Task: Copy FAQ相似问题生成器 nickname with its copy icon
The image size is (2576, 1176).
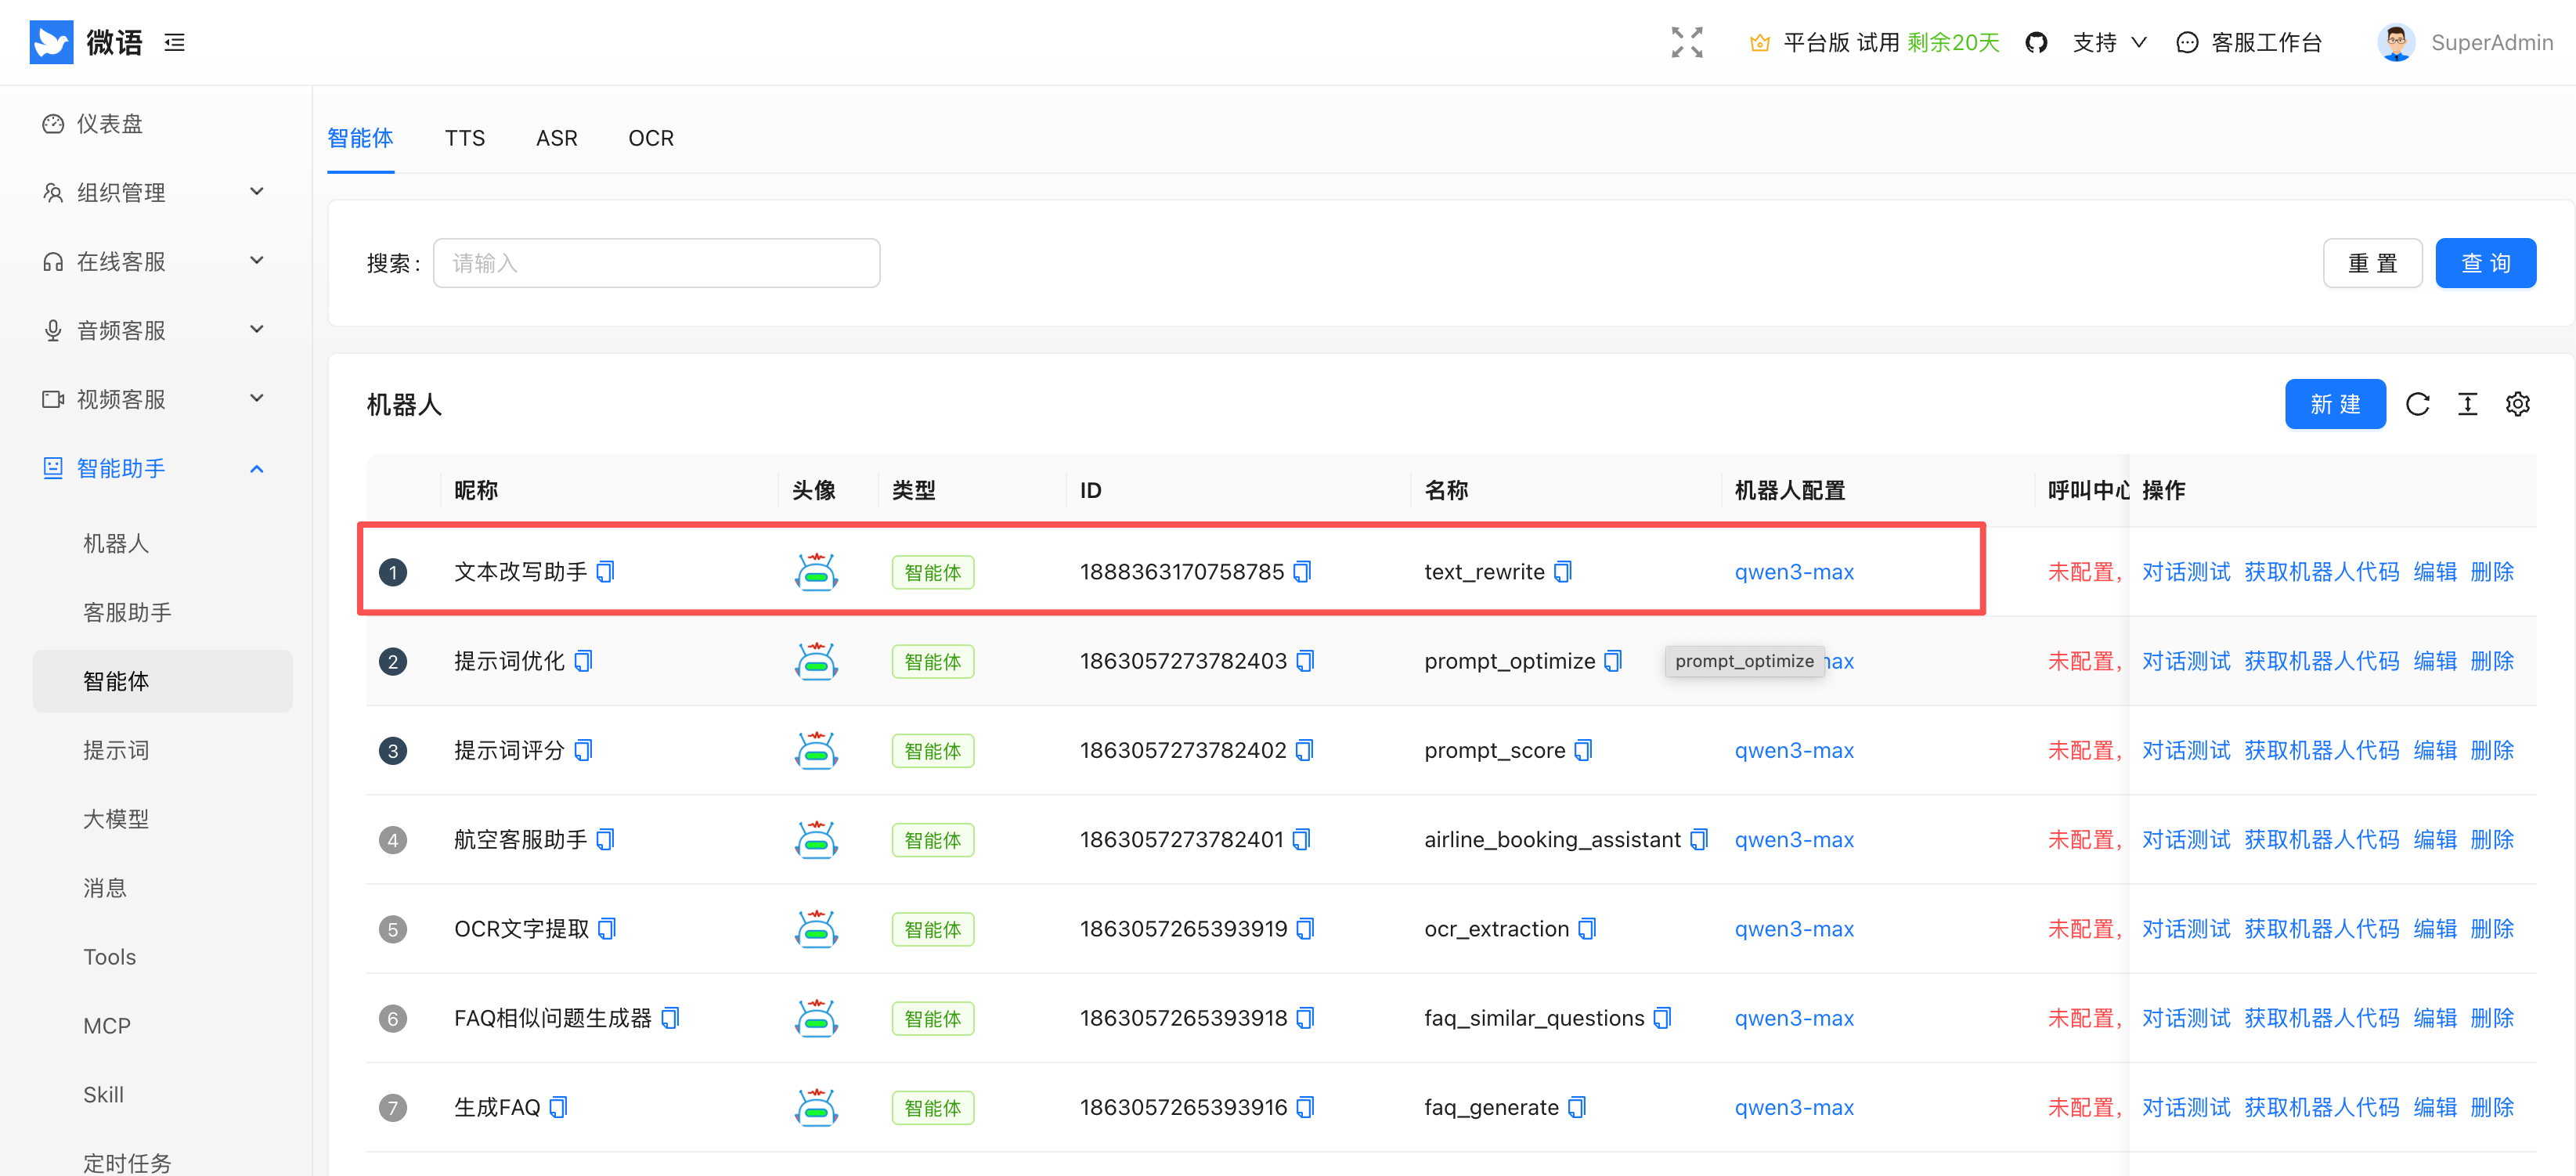Action: (671, 1017)
